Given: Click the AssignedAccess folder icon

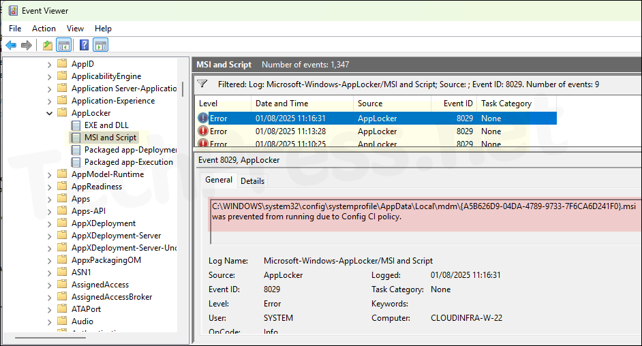Looking at the screenshot, I should (62, 284).
